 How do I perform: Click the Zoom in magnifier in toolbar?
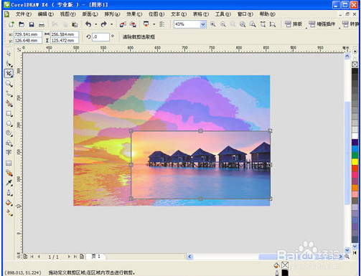pos(212,24)
